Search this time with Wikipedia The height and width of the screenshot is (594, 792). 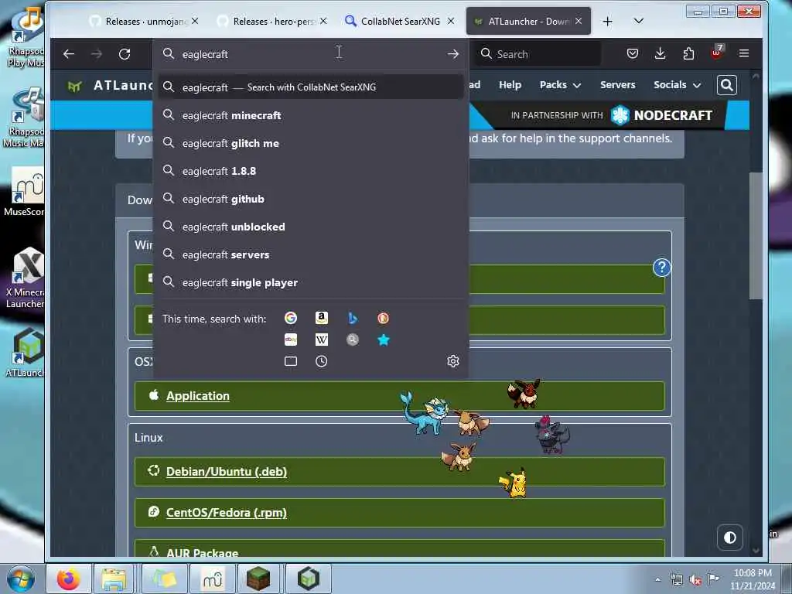coord(321,340)
